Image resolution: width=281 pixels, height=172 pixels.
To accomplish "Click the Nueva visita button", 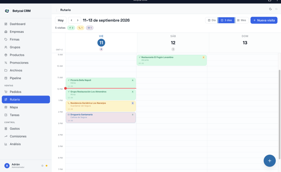I will click(264, 20).
